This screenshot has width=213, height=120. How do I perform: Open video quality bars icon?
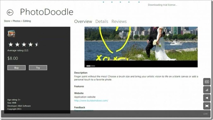207,90
